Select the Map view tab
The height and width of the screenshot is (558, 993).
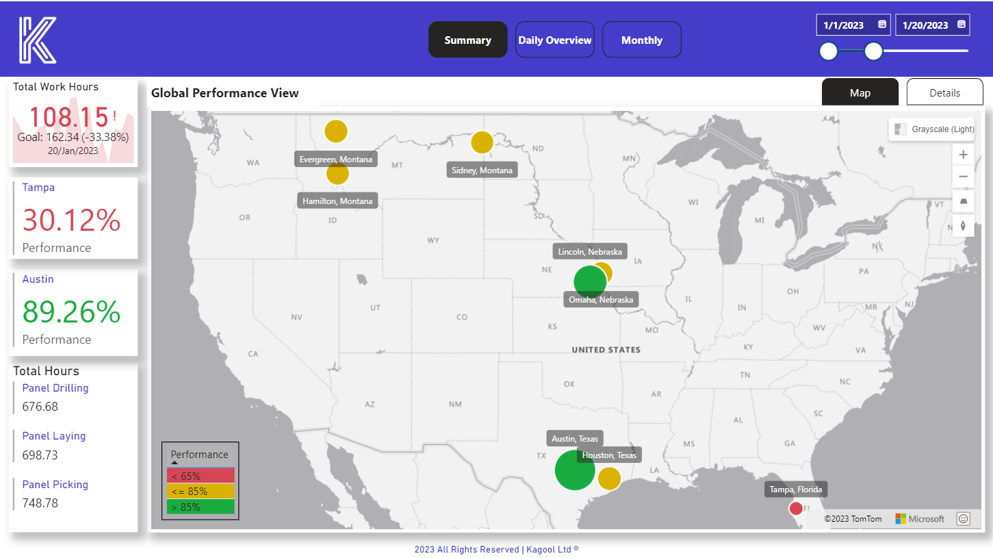(860, 92)
